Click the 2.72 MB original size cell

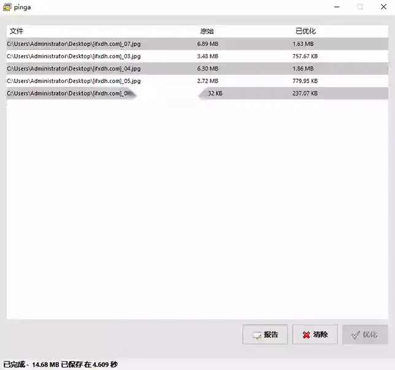[x=207, y=81]
